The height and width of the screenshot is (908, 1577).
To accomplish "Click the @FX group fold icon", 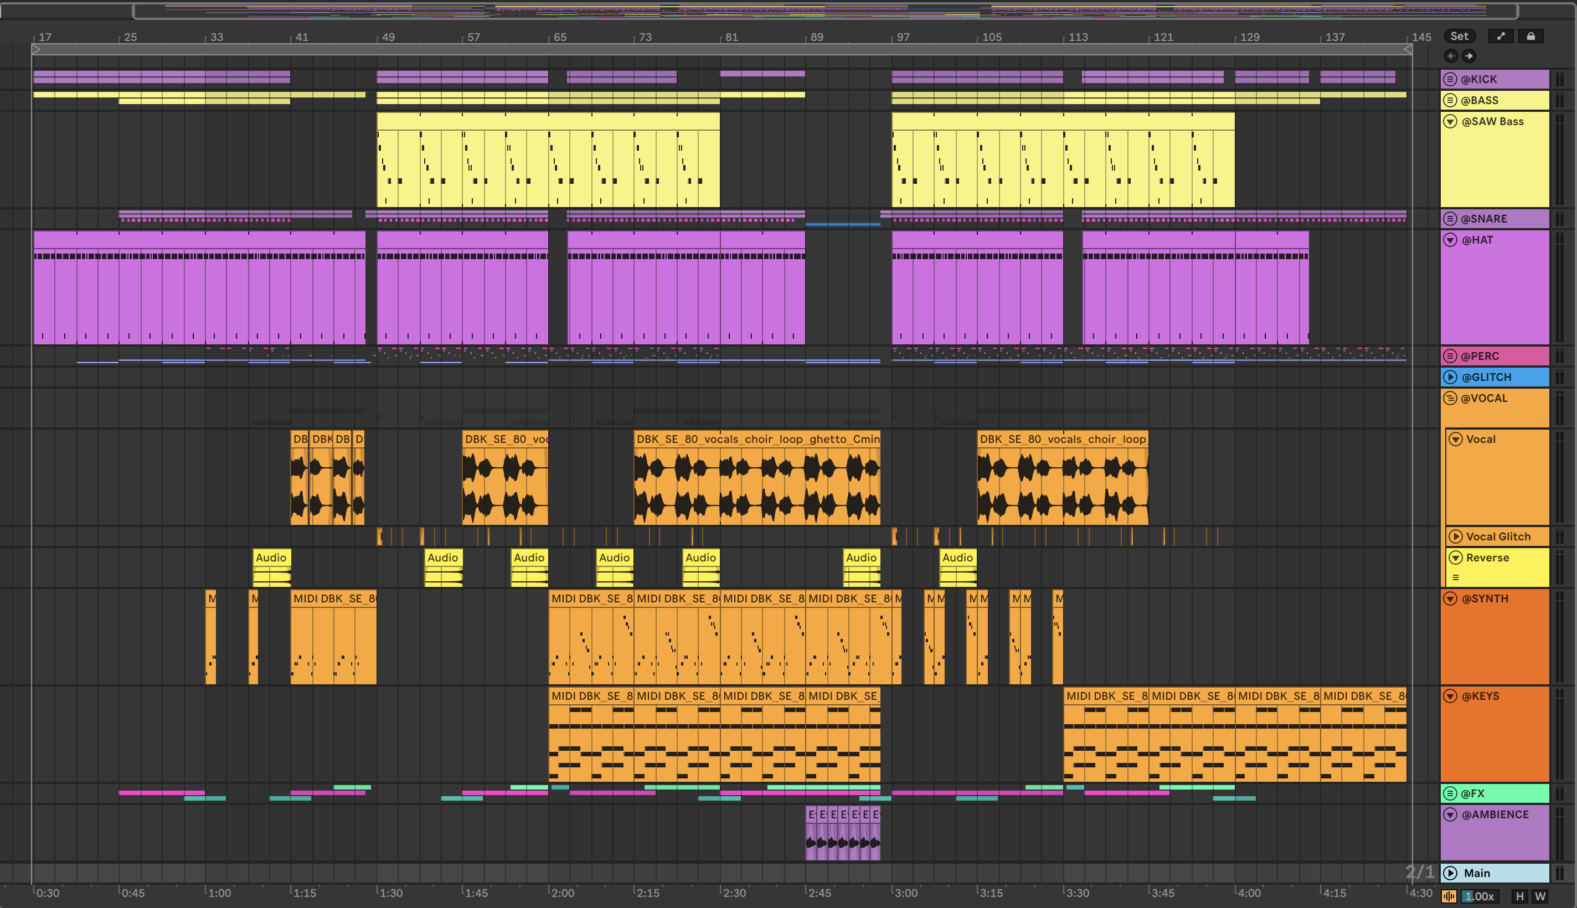I will click(1450, 794).
